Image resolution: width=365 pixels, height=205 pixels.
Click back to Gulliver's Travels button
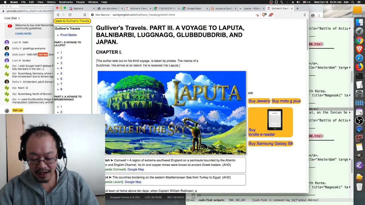tap(72, 21)
